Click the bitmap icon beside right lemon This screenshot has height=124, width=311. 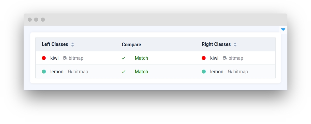pyautogui.click(x=230, y=72)
